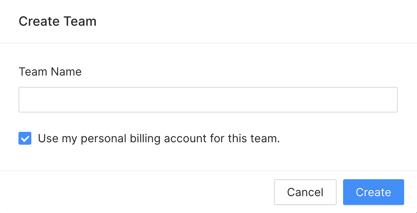Click the Create button

(373, 192)
